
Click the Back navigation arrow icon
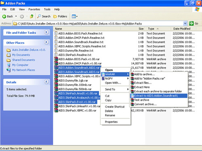pos(4,17)
